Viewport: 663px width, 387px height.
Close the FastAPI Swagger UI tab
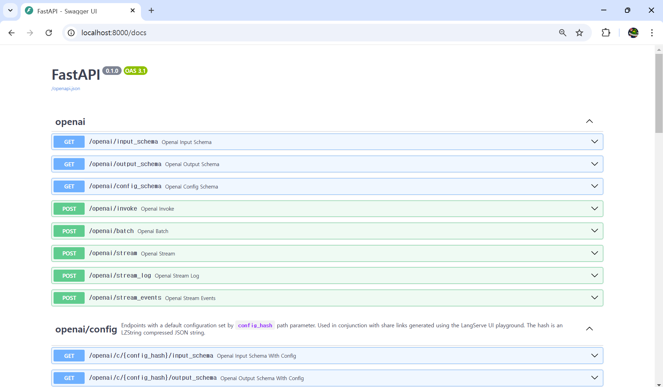(x=133, y=11)
